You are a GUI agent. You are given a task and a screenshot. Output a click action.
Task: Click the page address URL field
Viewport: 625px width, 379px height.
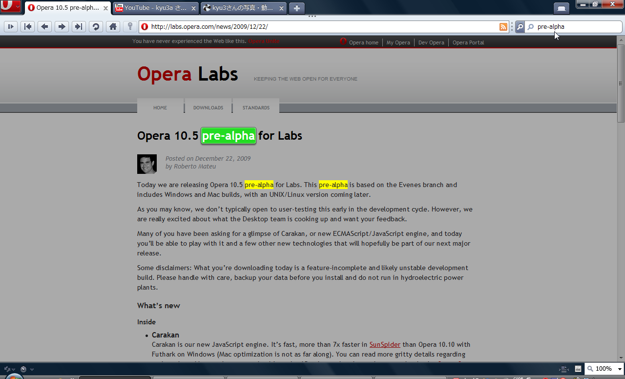(x=324, y=27)
